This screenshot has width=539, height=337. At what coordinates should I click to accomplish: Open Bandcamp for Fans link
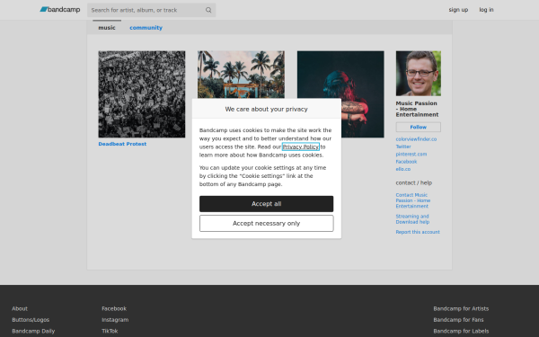click(458, 319)
